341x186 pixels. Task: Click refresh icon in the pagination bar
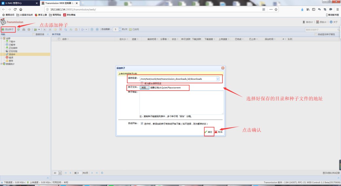tap(102, 173)
